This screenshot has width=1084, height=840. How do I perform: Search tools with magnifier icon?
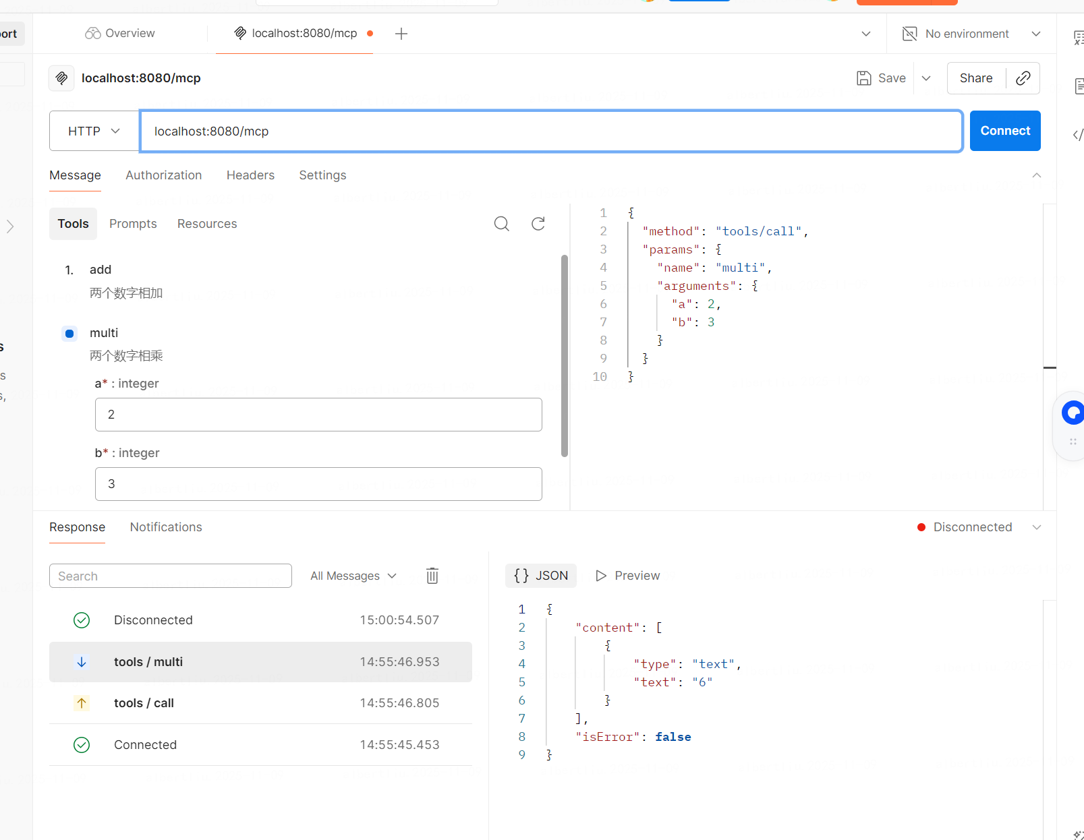tap(501, 224)
